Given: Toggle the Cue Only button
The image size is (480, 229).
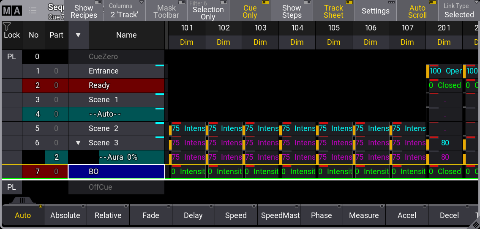Looking at the screenshot, I should [250, 11].
